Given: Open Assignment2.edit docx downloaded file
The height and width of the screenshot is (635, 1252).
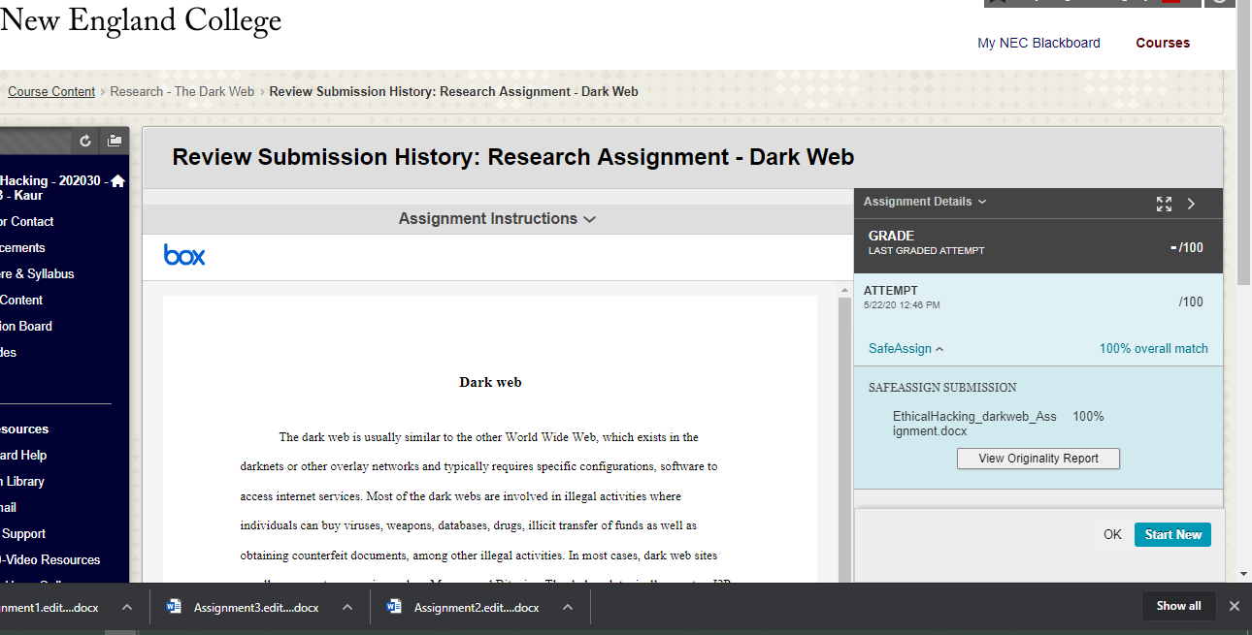Looking at the screenshot, I should pos(477,607).
